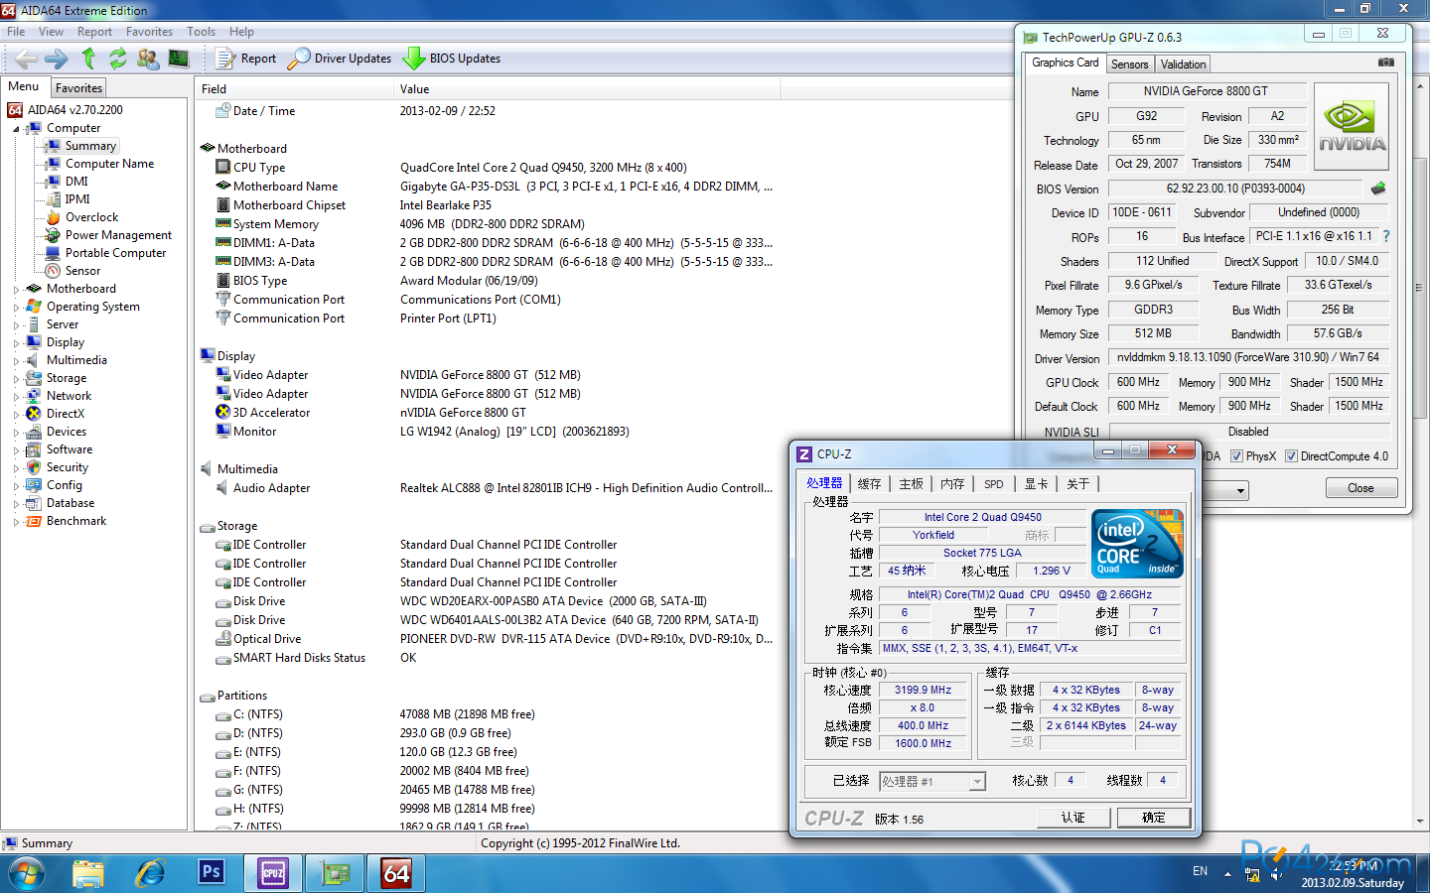Viewport: 1430px width, 893px height.
Task: Click the Intel Core 2 Quad logo
Action: pyautogui.click(x=1137, y=543)
